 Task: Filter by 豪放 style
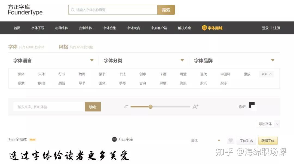pyautogui.click(x=247, y=74)
